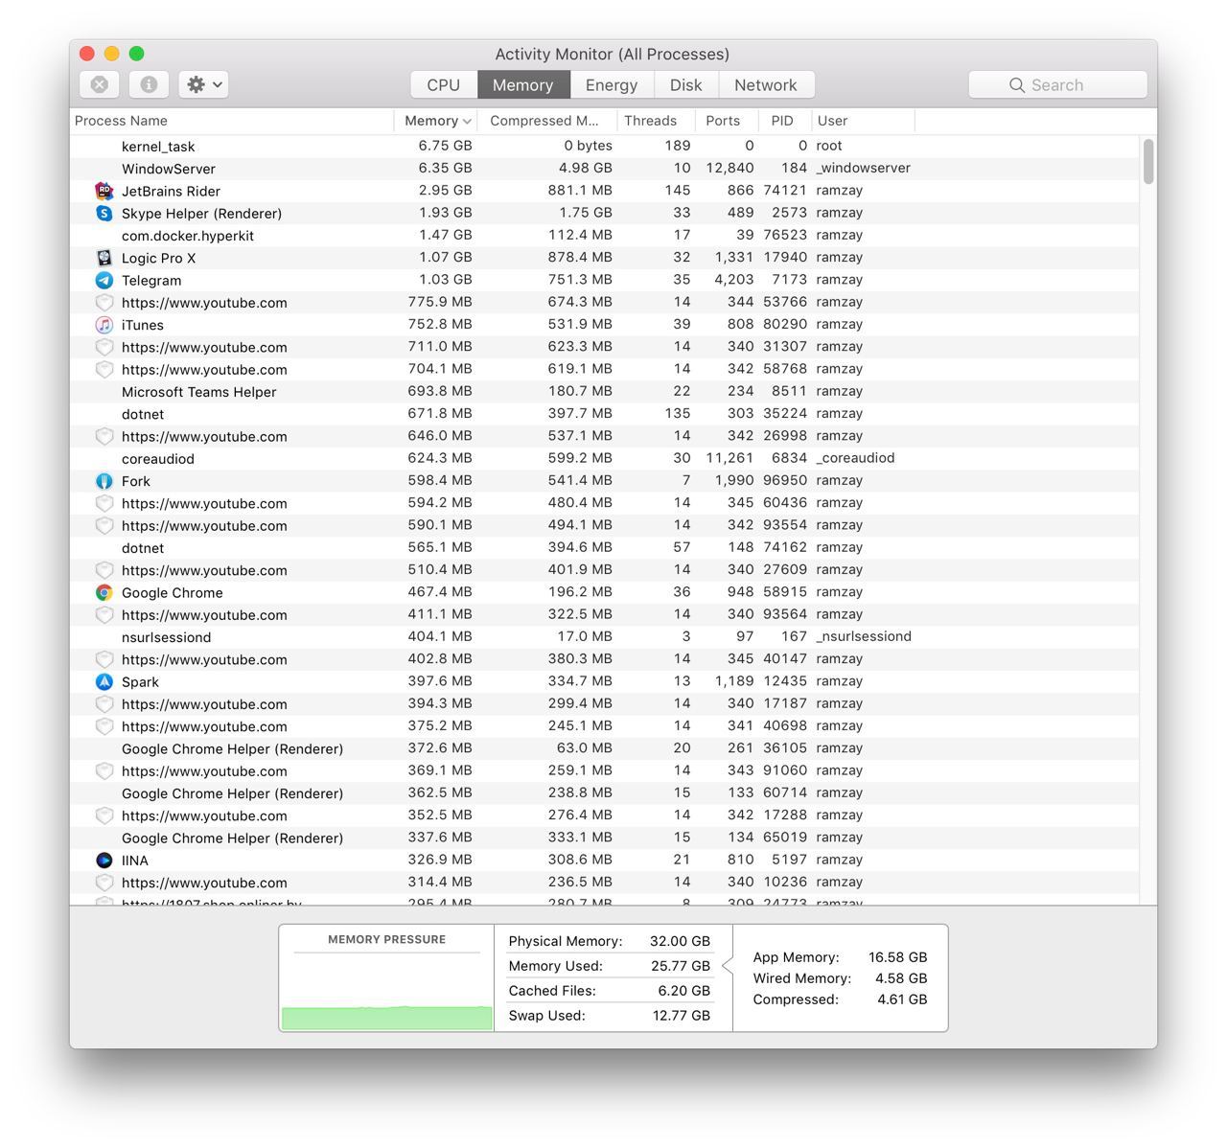Click shield icon of youtube row 646.0 MB
Screen dimensions: 1227x1148
104,436
